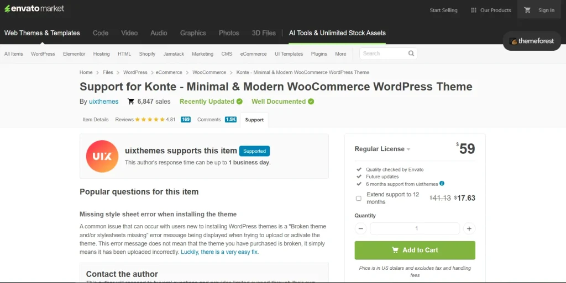
Task: Select Elementor category
Action: (x=74, y=54)
